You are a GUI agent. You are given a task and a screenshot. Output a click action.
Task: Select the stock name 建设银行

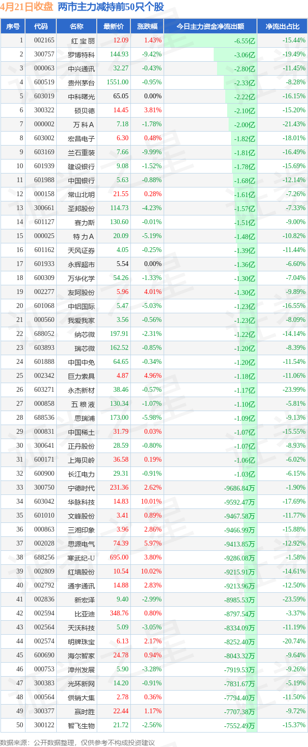81,166
